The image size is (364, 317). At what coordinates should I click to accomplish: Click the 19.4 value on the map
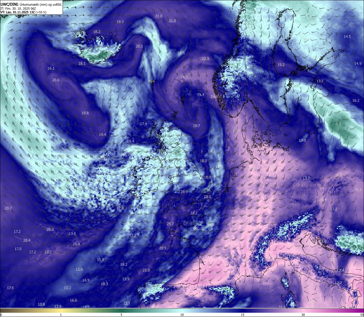pyautogui.click(x=102, y=135)
